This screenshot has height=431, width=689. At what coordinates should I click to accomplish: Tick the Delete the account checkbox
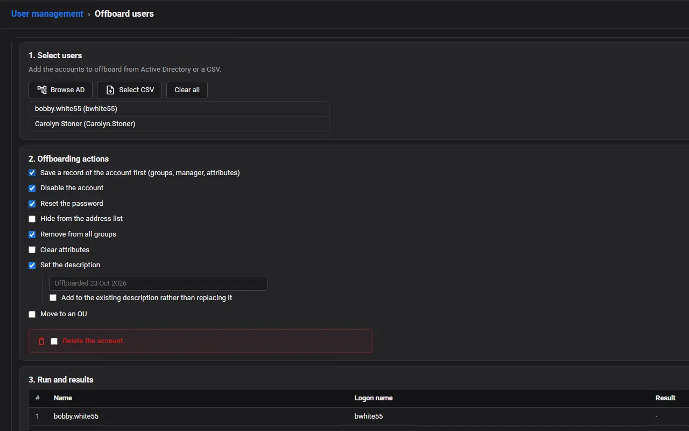[54, 341]
